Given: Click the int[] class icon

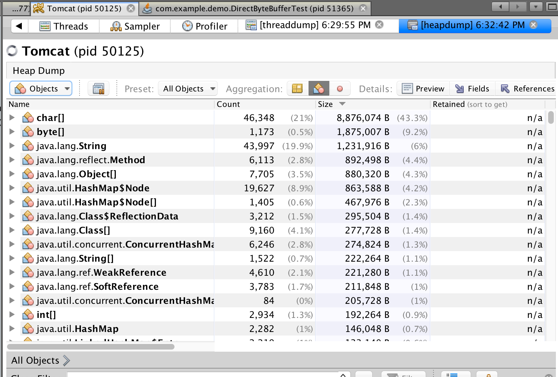Looking at the screenshot, I should point(28,315).
